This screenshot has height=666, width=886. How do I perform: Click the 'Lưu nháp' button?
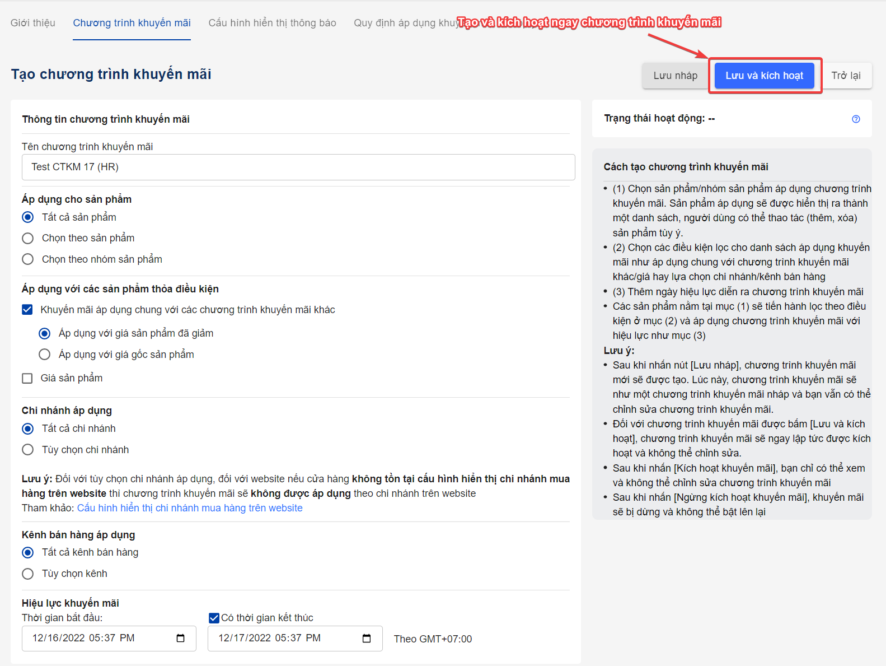(x=675, y=76)
